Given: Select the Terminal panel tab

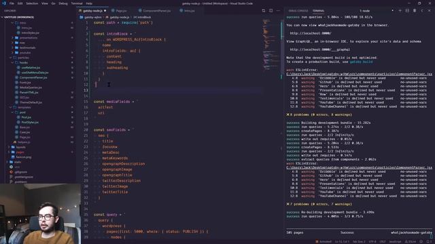Looking at the screenshot, I should 318,11.
